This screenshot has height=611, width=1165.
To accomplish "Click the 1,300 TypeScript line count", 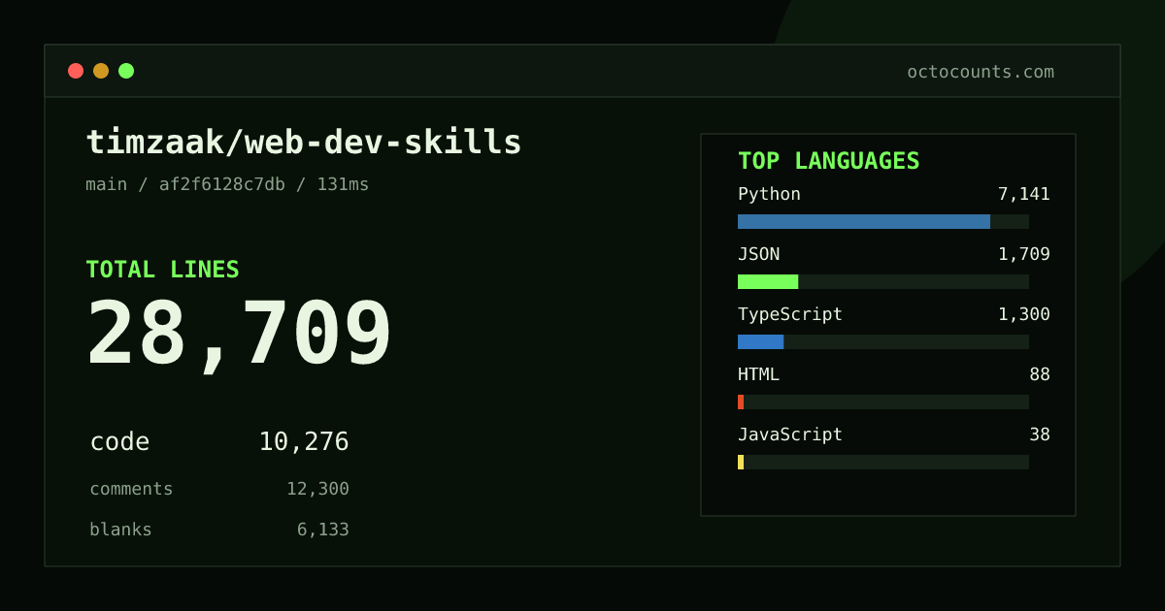I will tap(1023, 314).
